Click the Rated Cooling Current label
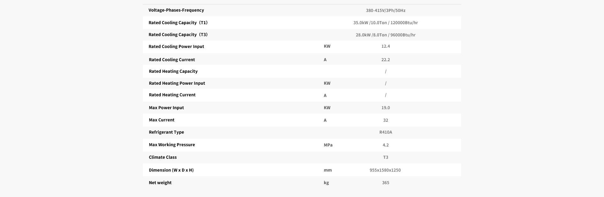 coord(172,60)
